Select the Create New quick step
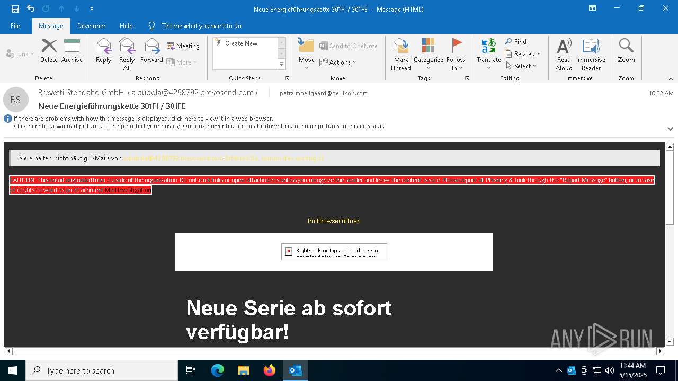Viewport: 678px width, 381px height. pyautogui.click(x=242, y=43)
